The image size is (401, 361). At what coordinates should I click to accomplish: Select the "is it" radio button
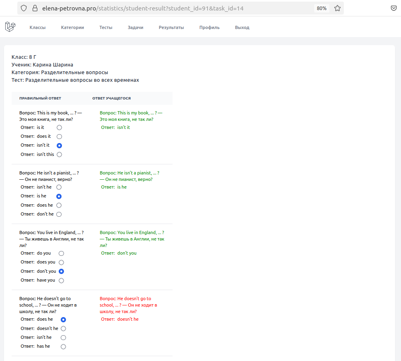tap(60, 128)
